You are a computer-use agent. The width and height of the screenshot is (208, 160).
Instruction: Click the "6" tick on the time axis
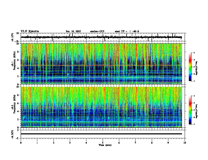coord(119,143)
